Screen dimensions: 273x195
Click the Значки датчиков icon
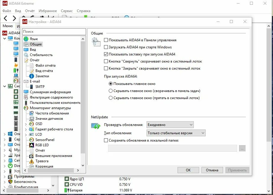pyautogui.click(x=32, y=119)
